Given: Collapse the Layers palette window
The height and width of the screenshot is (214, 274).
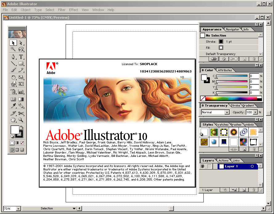Looking at the screenshot, I should pos(257,155).
